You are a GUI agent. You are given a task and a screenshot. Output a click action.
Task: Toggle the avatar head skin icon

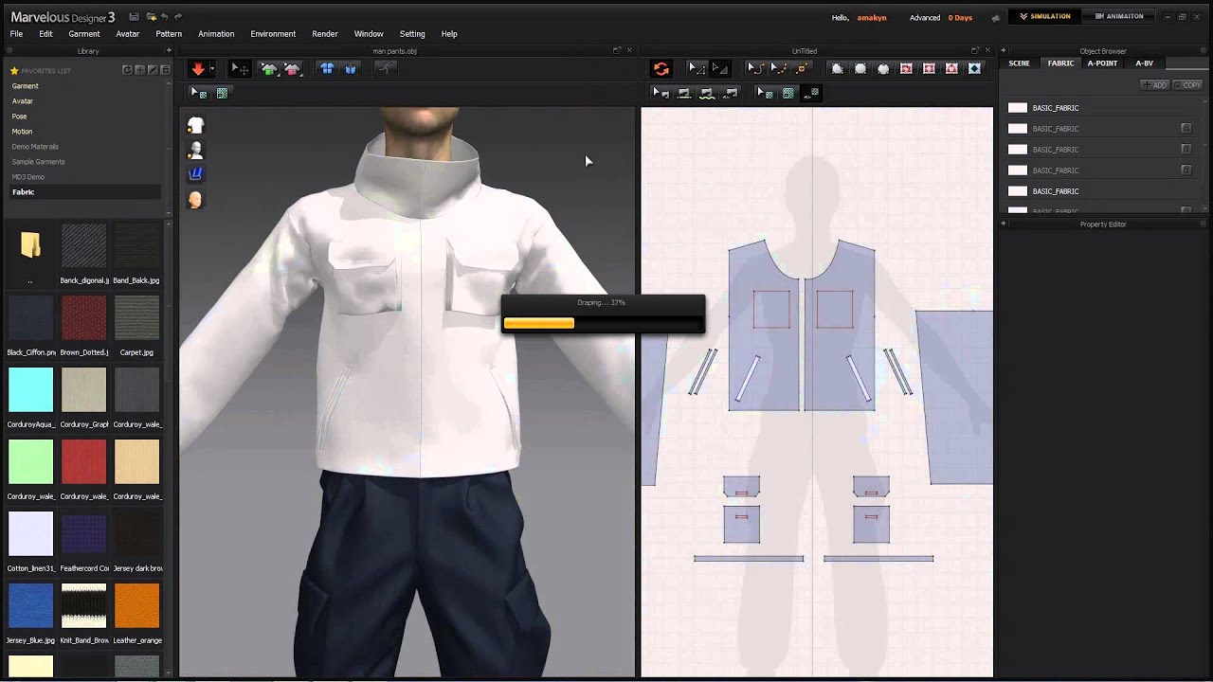coord(195,199)
